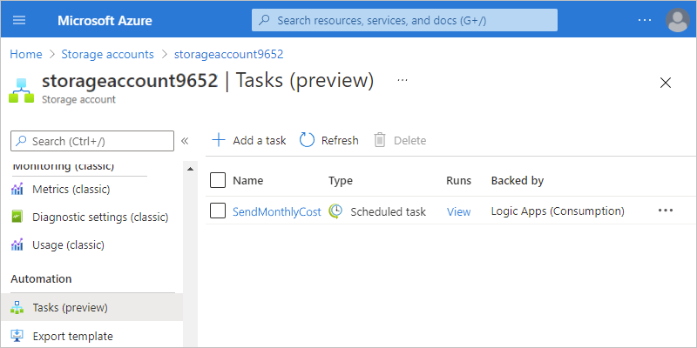Open the top bar ellipsis menu
The image size is (697, 348).
point(644,20)
